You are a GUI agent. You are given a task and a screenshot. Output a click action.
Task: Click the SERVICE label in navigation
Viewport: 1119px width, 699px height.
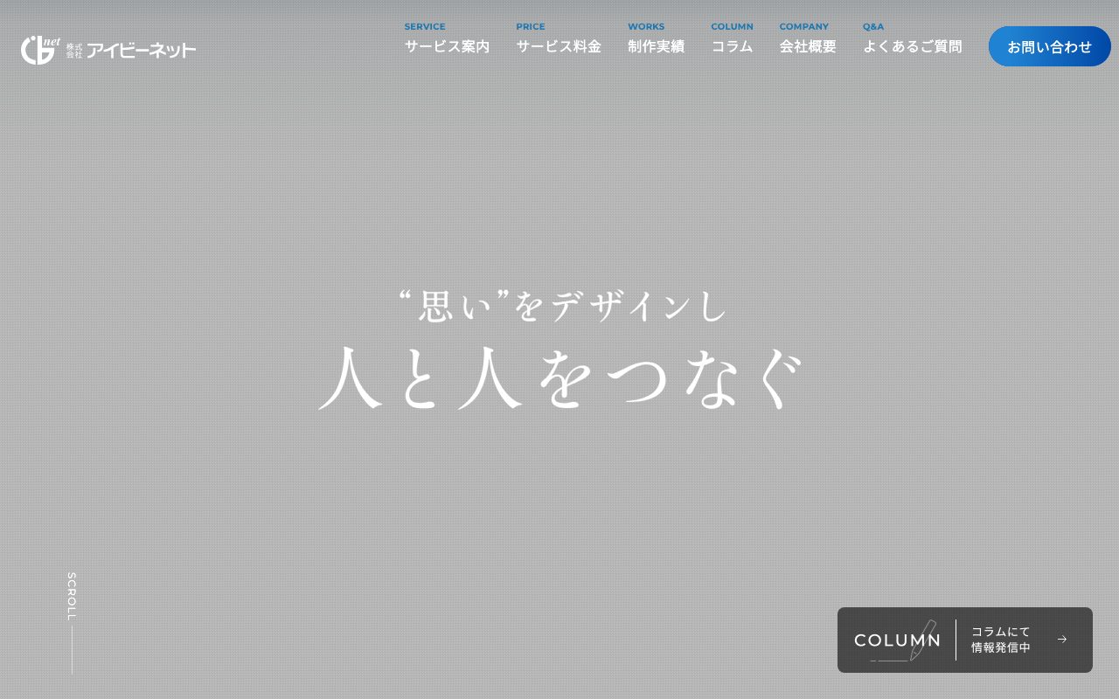coord(425,26)
